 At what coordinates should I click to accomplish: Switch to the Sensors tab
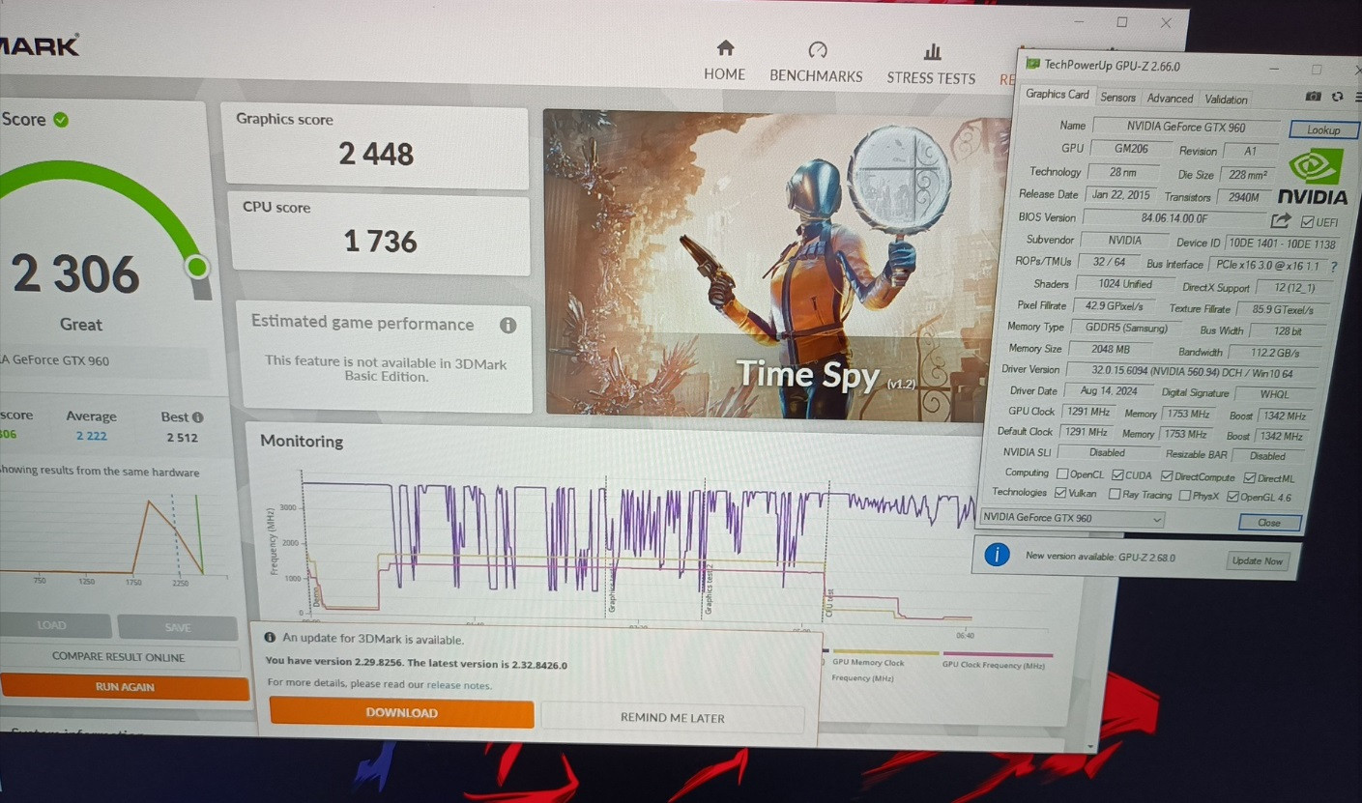click(1117, 98)
